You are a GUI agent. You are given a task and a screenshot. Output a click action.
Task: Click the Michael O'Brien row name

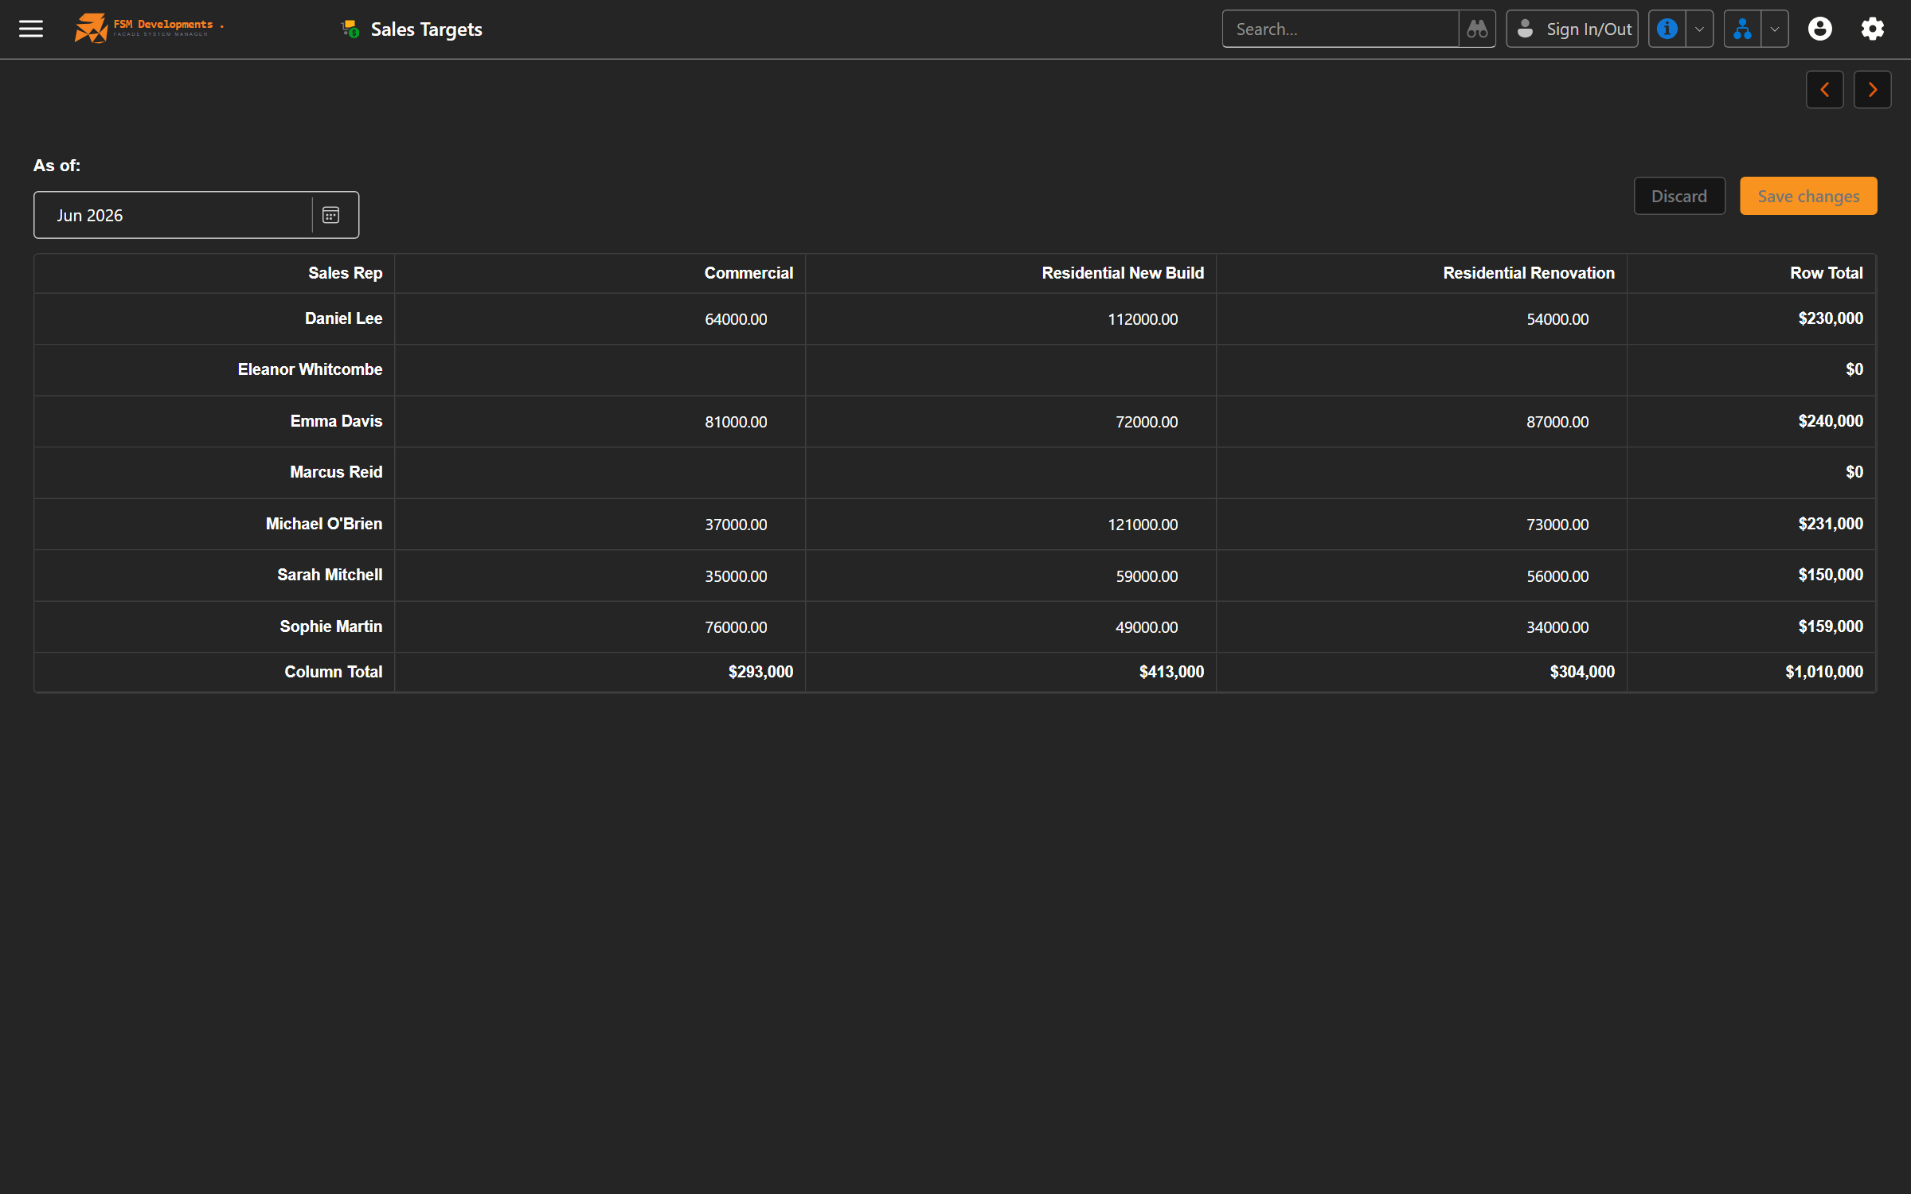pos(324,524)
